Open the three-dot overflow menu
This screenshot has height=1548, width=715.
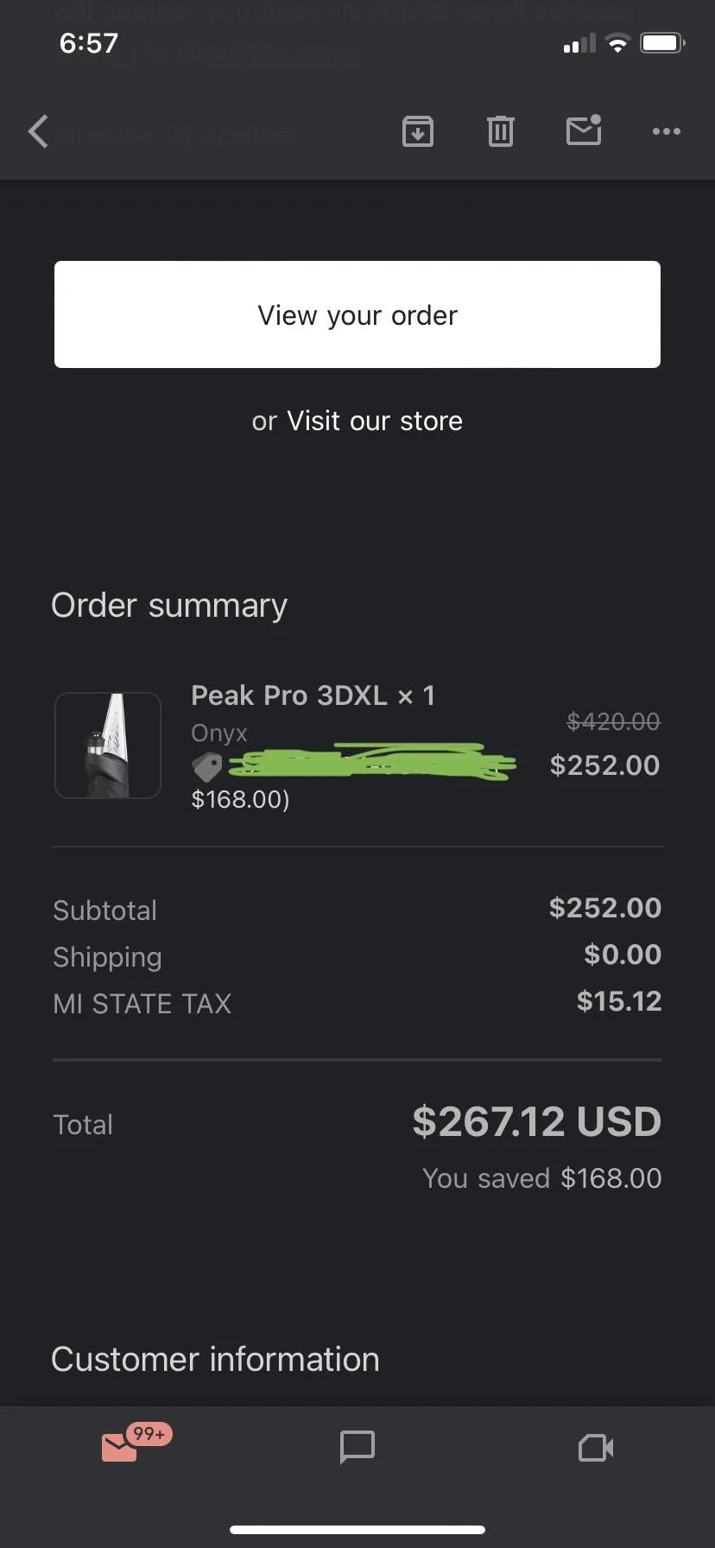coord(666,131)
